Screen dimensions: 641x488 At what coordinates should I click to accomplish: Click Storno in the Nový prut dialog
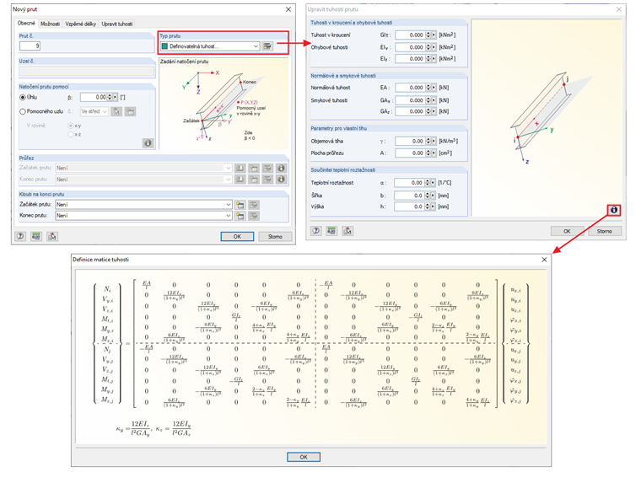pos(275,237)
